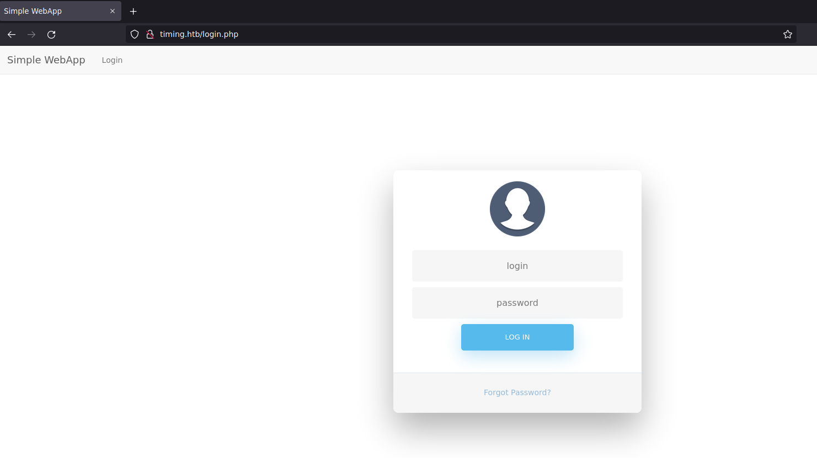Go back using the browser back arrow
This screenshot has width=817, height=458.
[x=12, y=34]
